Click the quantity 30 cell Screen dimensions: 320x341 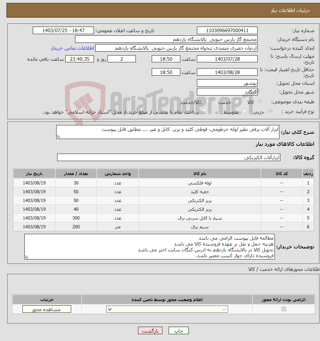pos(76,183)
